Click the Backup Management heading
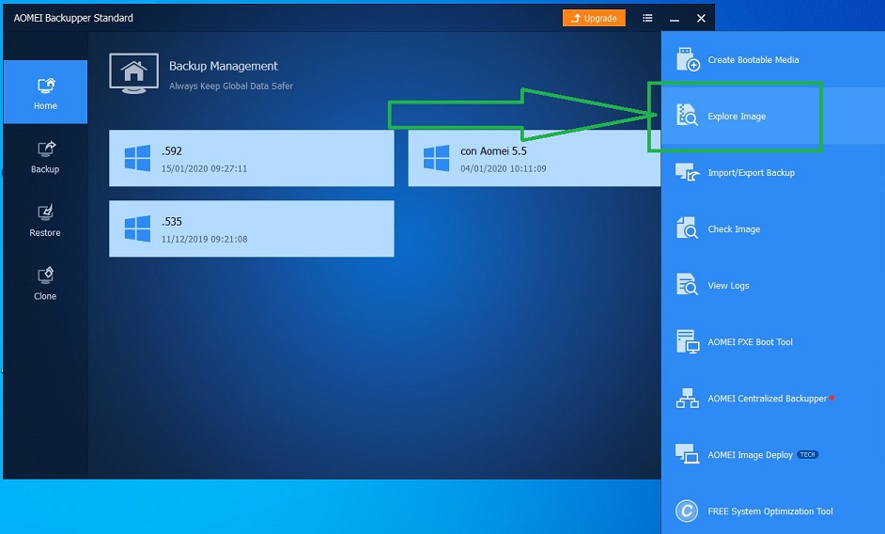The image size is (885, 534). [224, 66]
